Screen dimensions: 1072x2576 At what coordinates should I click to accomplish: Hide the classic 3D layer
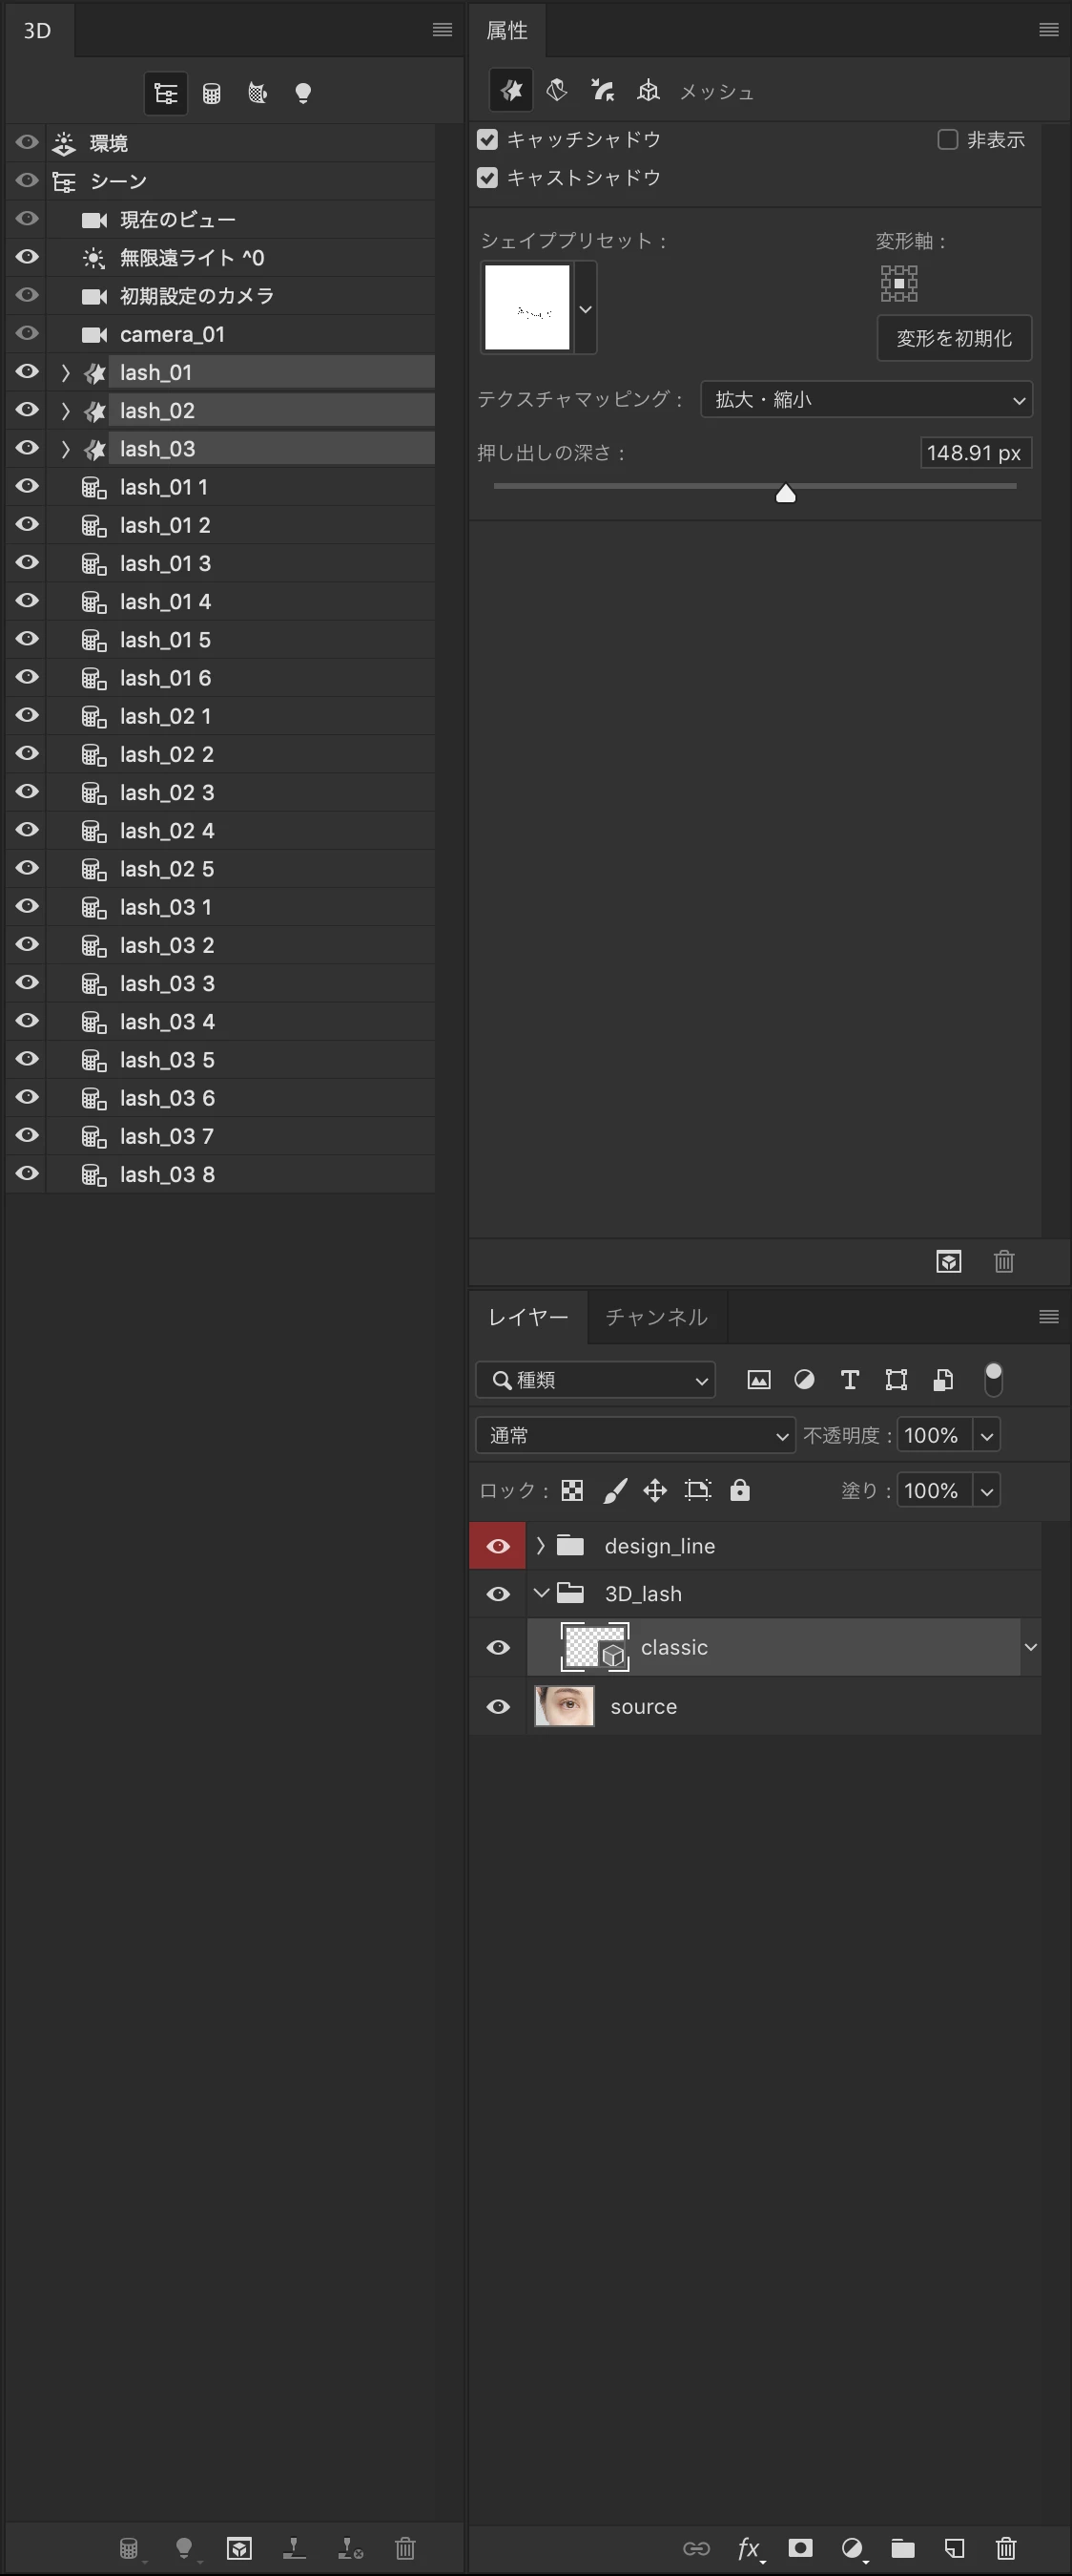[x=498, y=1647]
